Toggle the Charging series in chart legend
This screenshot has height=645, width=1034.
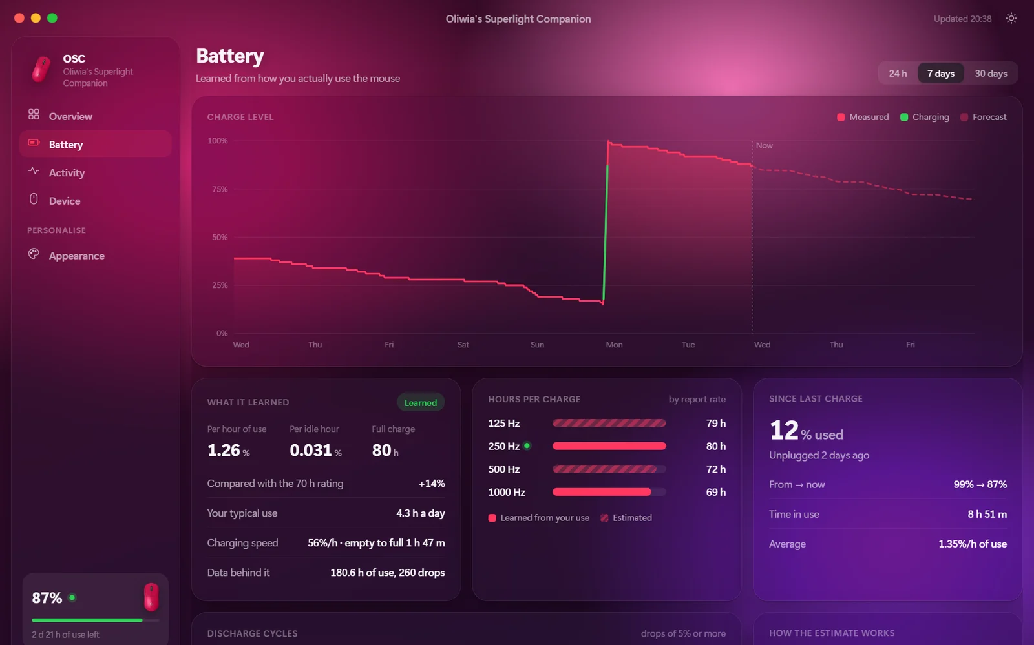[925, 117]
